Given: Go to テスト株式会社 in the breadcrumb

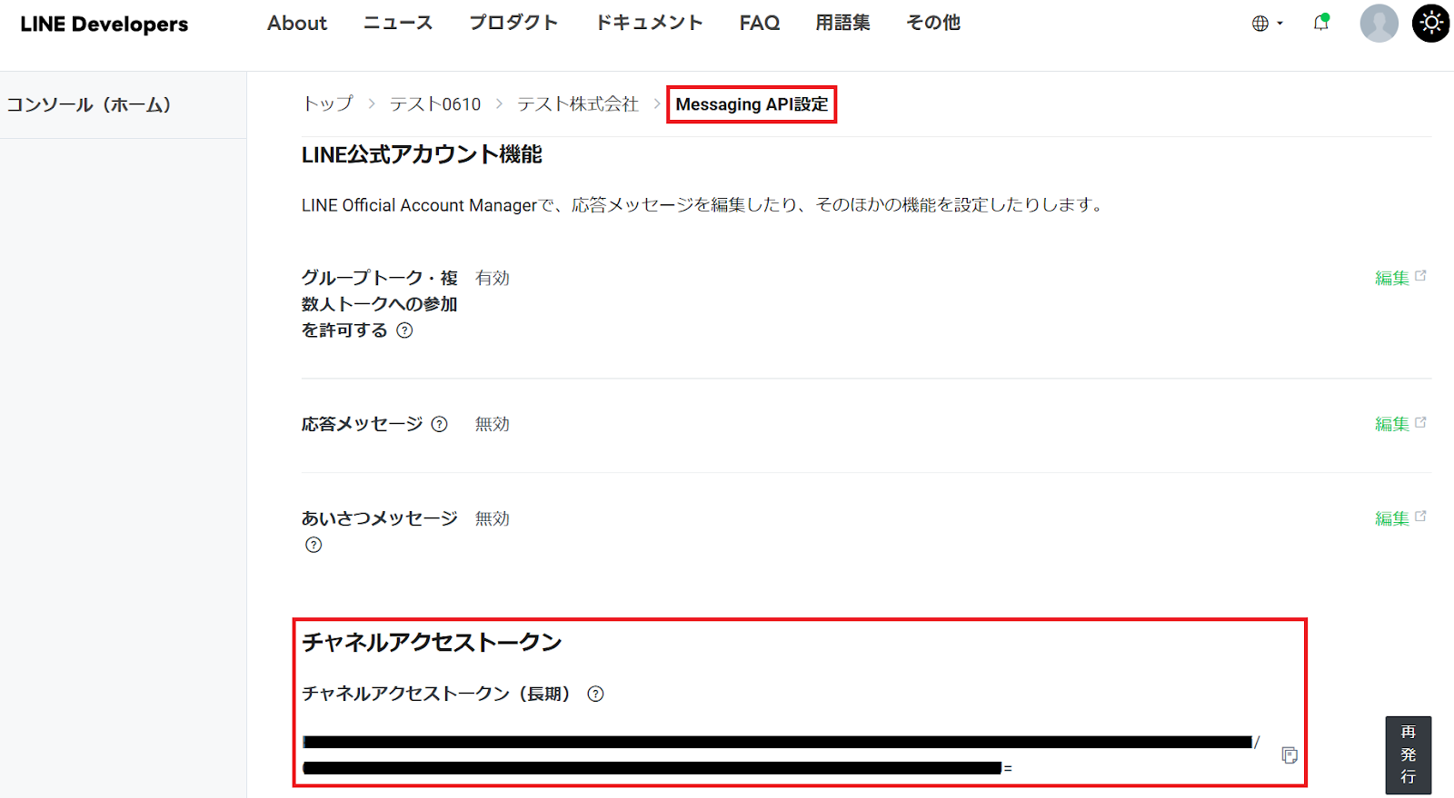Looking at the screenshot, I should tap(578, 104).
